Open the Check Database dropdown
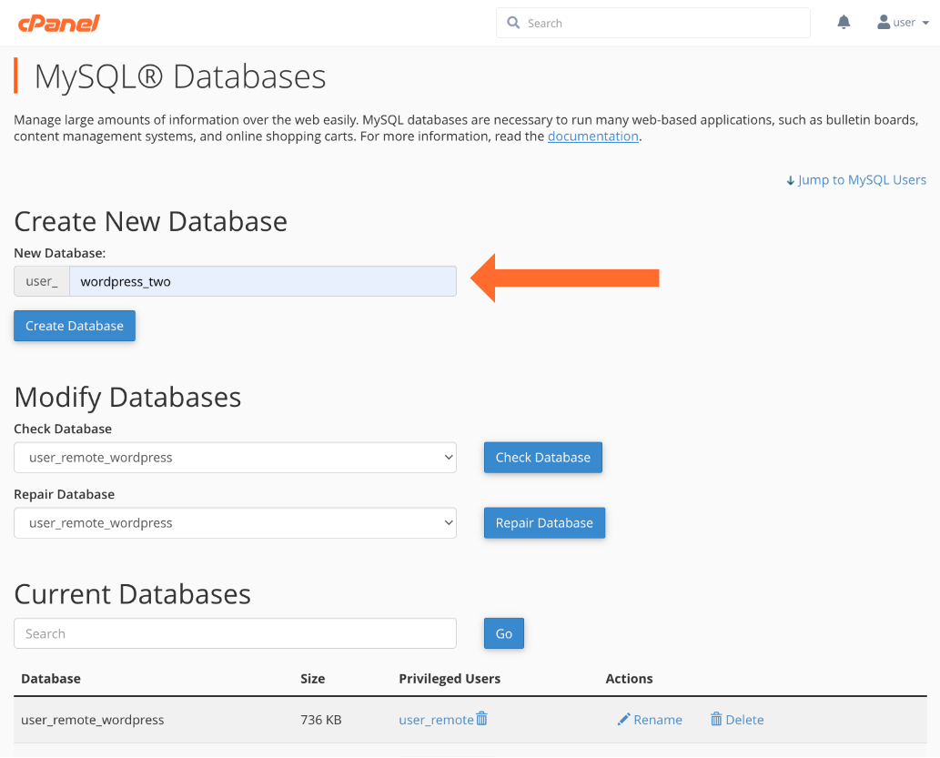Screen dimensions: 940x758 click(x=235, y=458)
